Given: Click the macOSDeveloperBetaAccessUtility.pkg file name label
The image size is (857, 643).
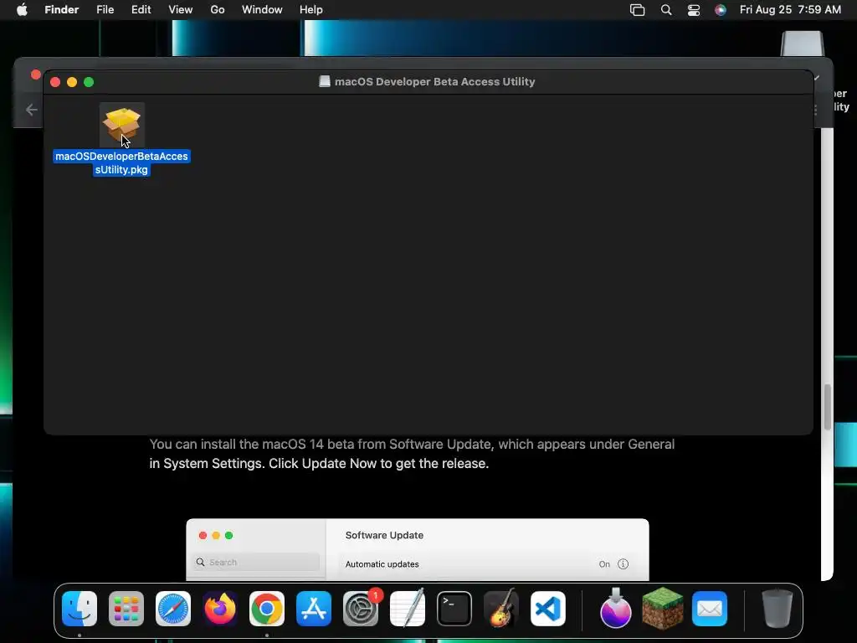Looking at the screenshot, I should coord(121,163).
